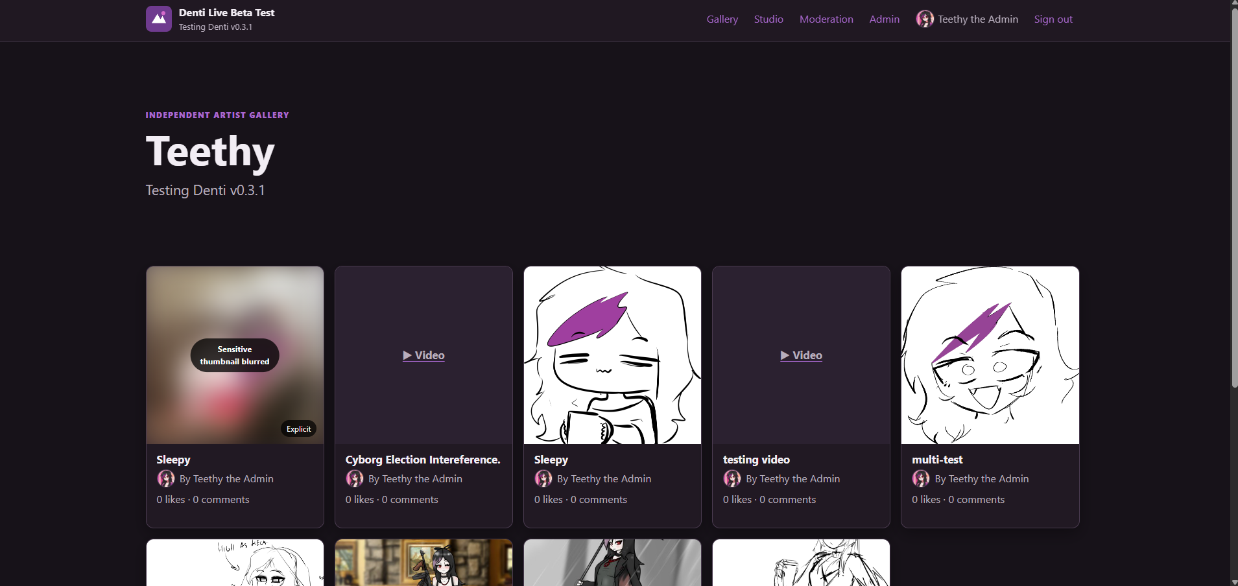Open the second-row thumbnail of girl holding rifle
The height and width of the screenshot is (586, 1238).
tap(423, 563)
